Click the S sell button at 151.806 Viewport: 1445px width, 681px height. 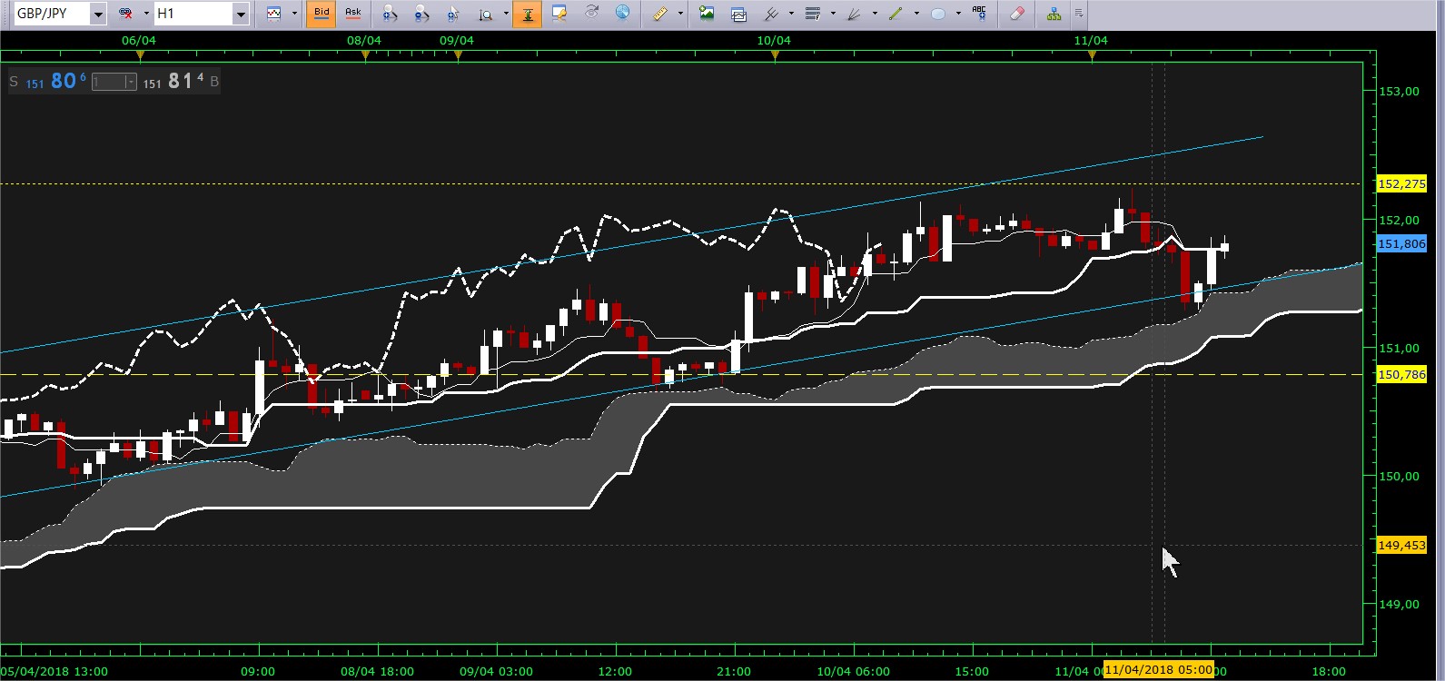pyautogui.click(x=47, y=81)
